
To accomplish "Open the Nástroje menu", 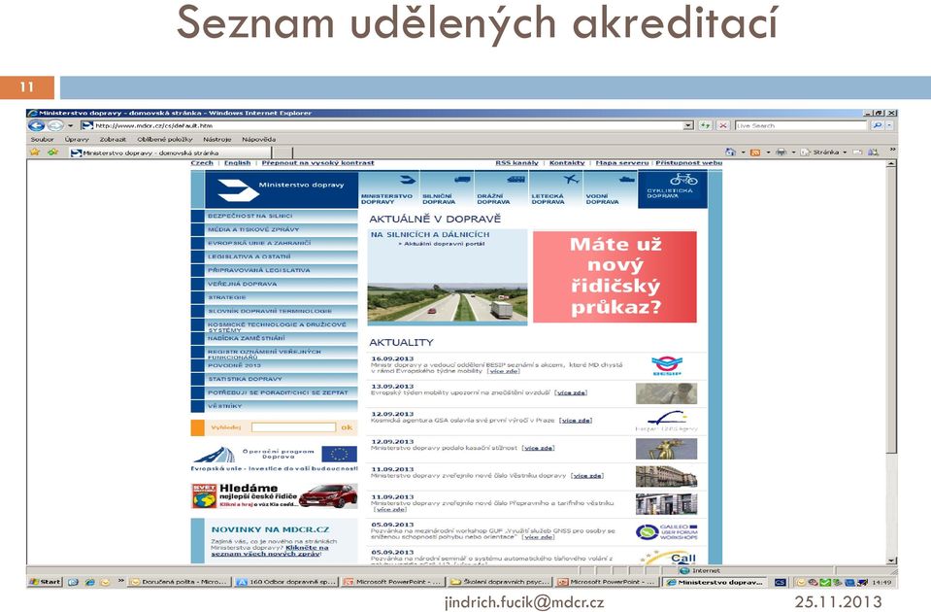I will (217, 139).
